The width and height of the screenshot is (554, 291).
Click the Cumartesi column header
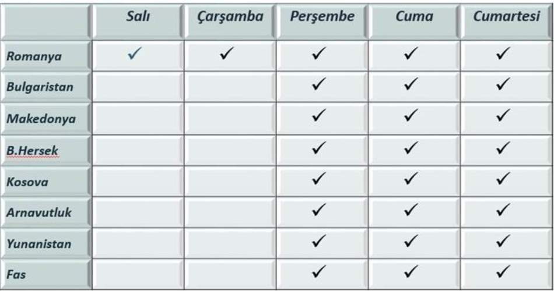506,17
